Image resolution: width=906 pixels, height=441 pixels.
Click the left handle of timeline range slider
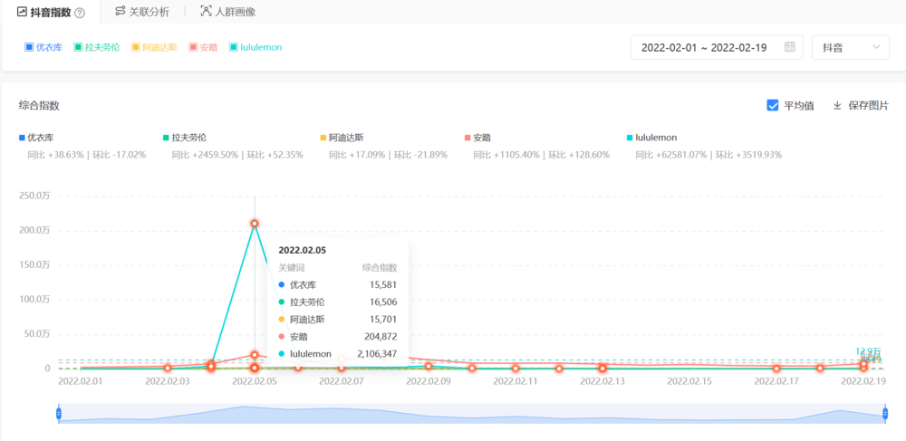(59, 414)
